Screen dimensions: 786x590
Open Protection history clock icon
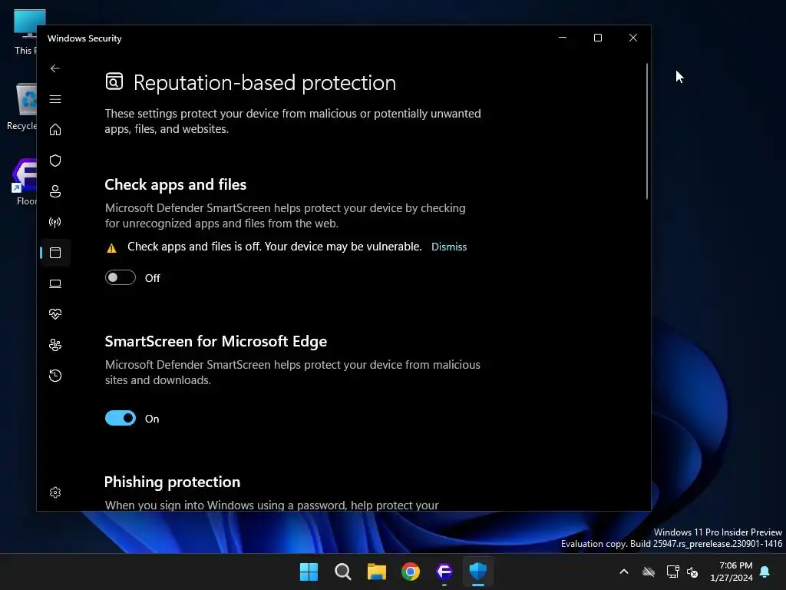coord(55,376)
